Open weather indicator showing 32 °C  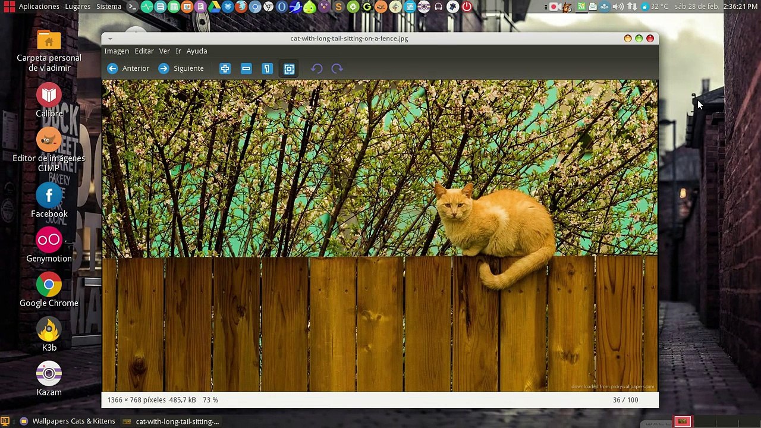pyautogui.click(x=655, y=7)
